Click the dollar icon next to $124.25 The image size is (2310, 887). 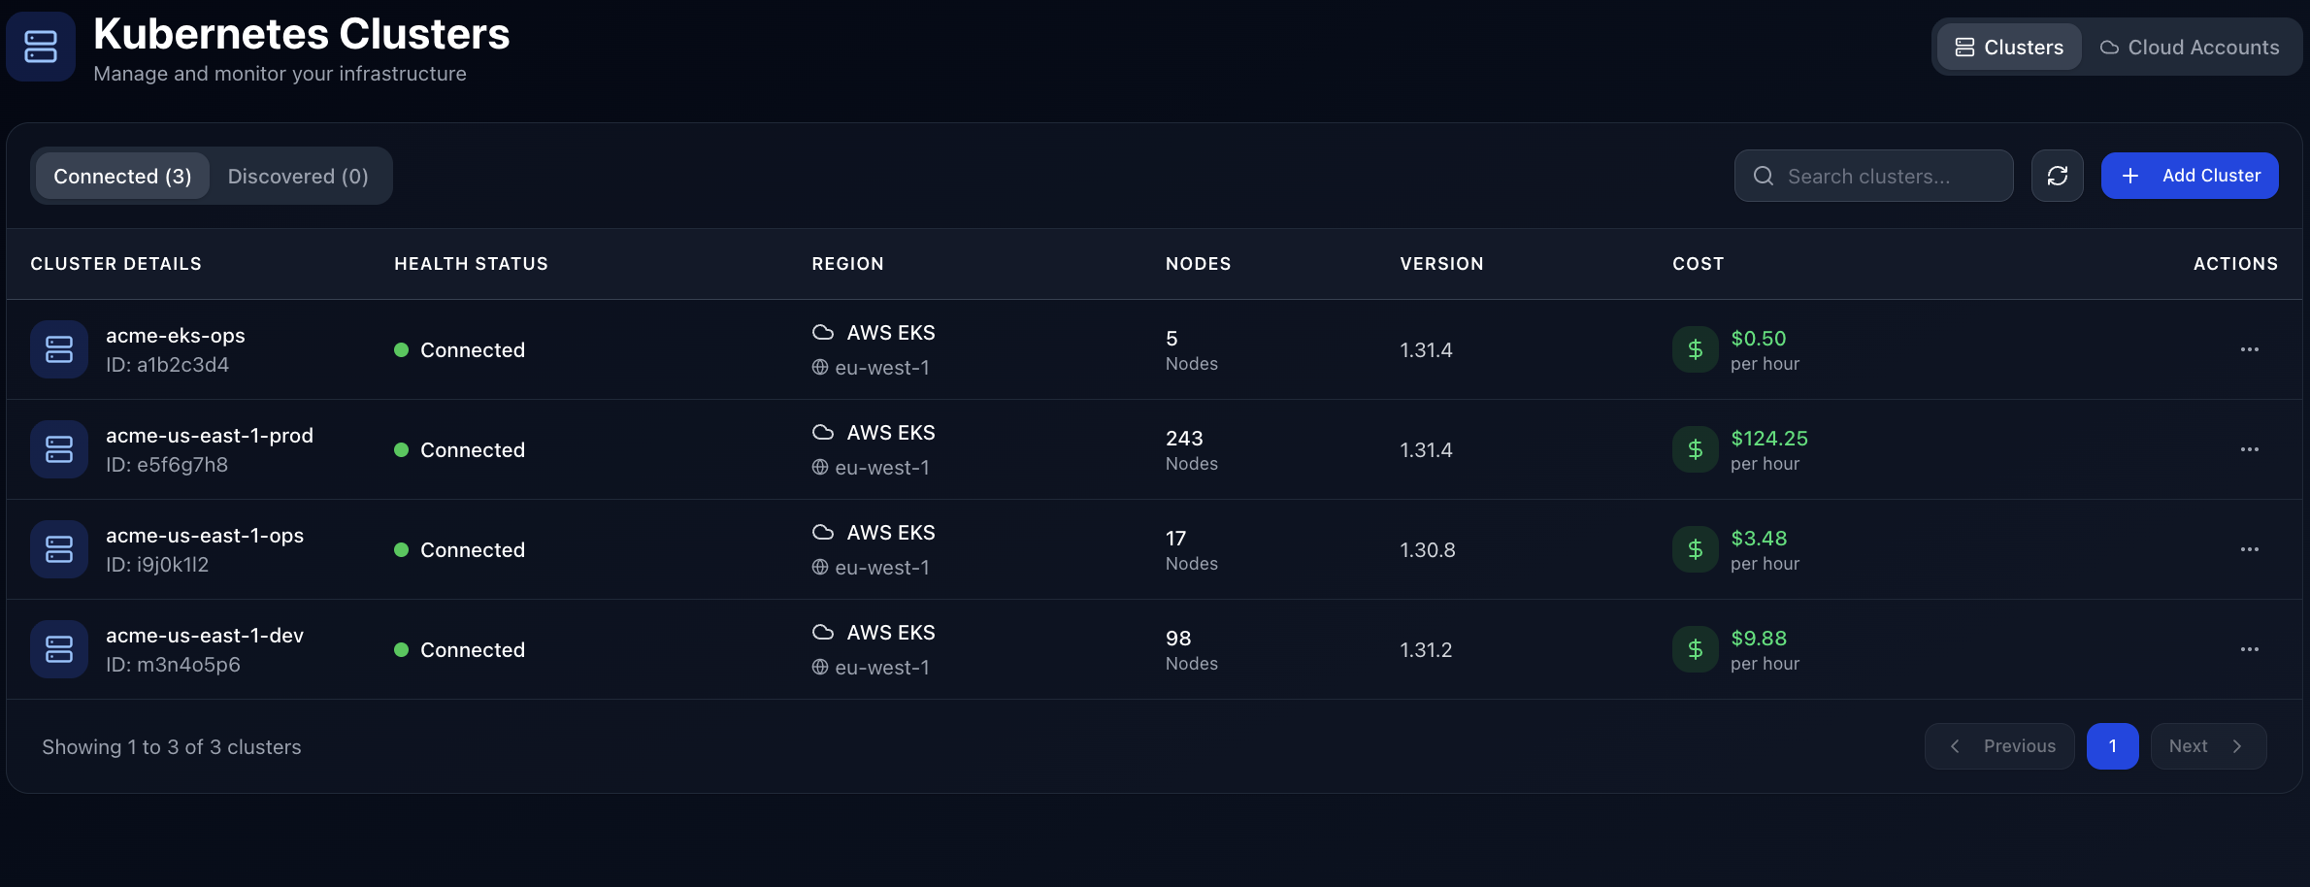[x=1695, y=449]
